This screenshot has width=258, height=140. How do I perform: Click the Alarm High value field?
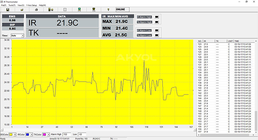pos(67,134)
